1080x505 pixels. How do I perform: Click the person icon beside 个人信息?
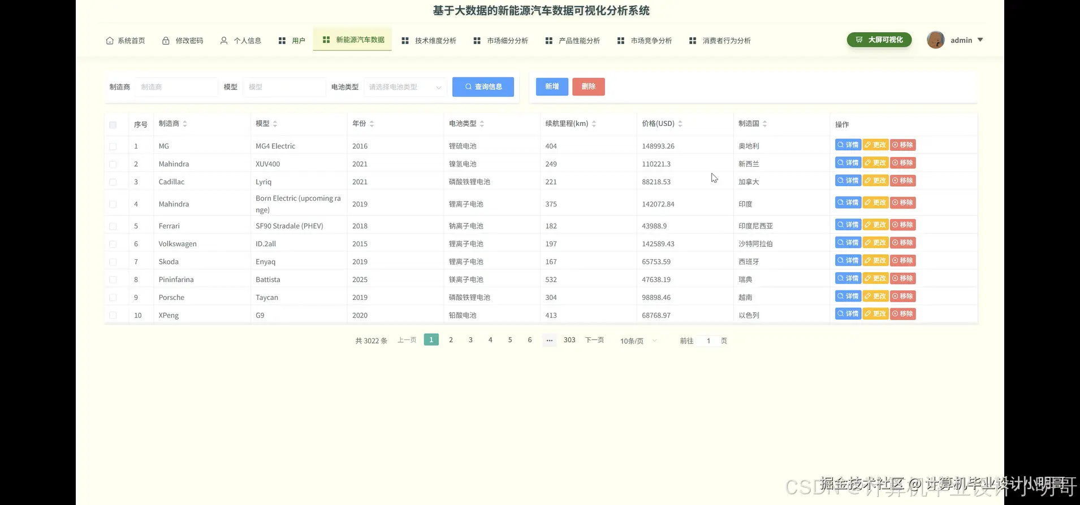224,41
